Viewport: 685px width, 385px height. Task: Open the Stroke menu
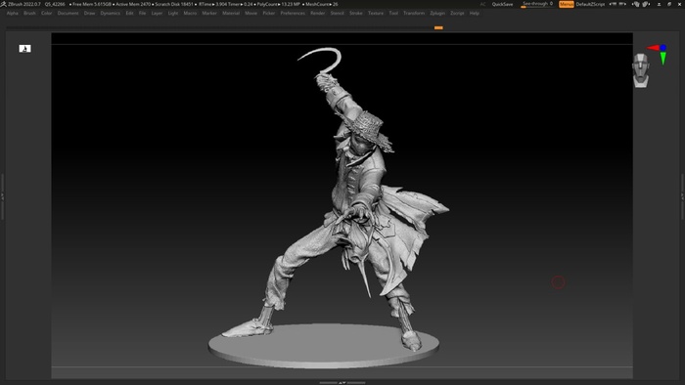click(355, 13)
